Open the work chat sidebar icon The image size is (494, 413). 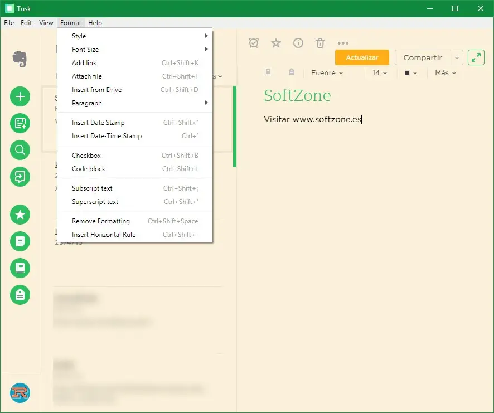[x=20, y=177]
